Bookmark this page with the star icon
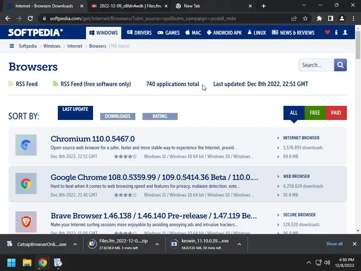Viewport: 361px width, 271px height. point(305,18)
